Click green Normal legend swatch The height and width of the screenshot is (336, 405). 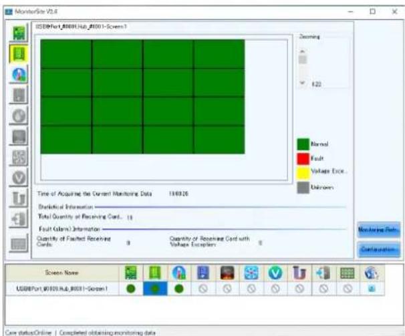pyautogui.click(x=303, y=144)
